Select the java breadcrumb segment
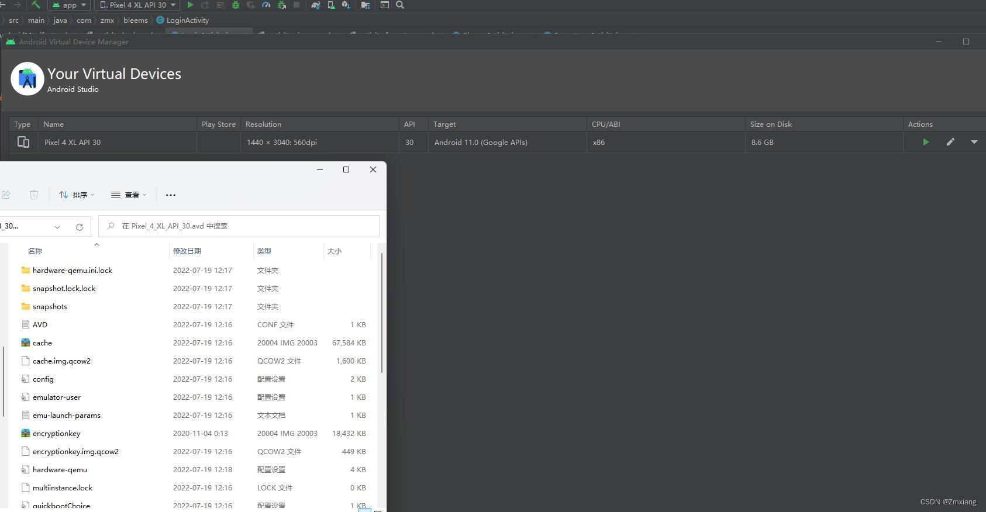This screenshot has height=512, width=986. [x=60, y=20]
